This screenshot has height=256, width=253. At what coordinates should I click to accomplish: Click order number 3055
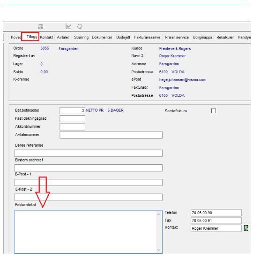tap(45, 48)
